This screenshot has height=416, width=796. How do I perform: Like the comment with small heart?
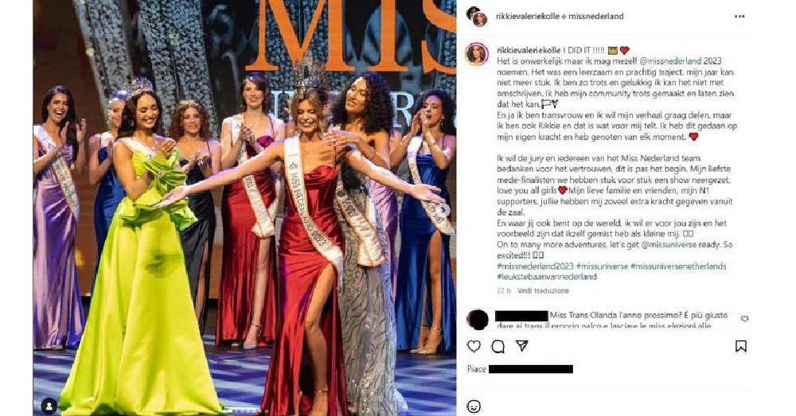(744, 319)
